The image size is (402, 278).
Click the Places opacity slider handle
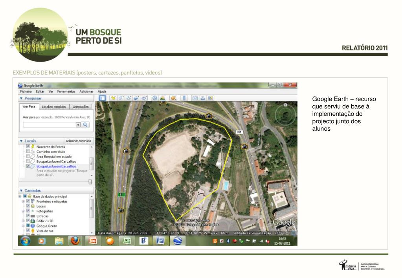tap(90, 181)
